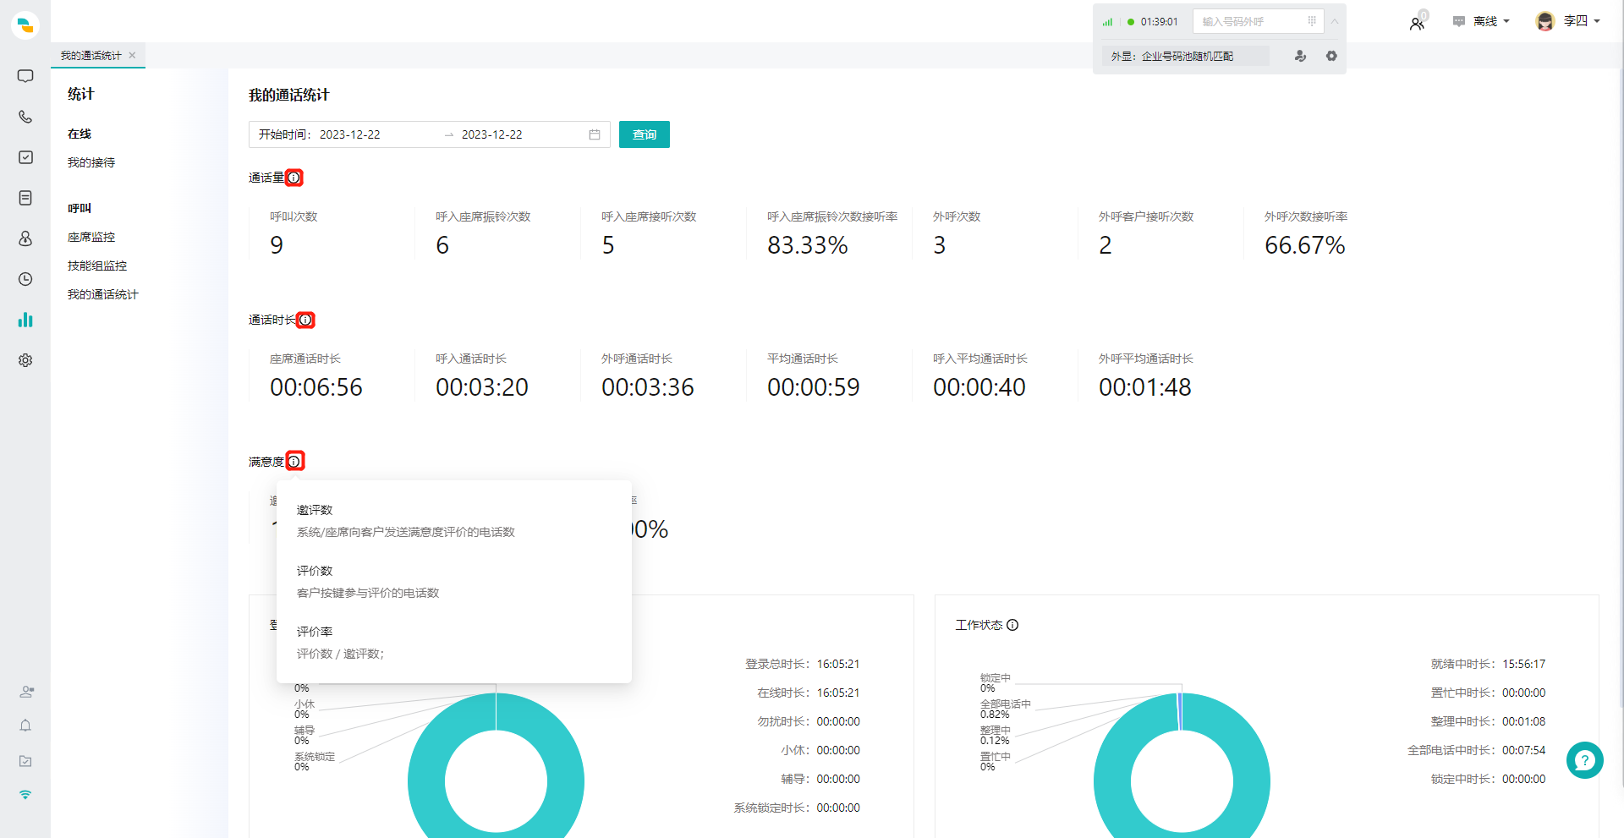The width and height of the screenshot is (1624, 838).
Task: Open the customers person sidebar icon
Action: [25, 238]
